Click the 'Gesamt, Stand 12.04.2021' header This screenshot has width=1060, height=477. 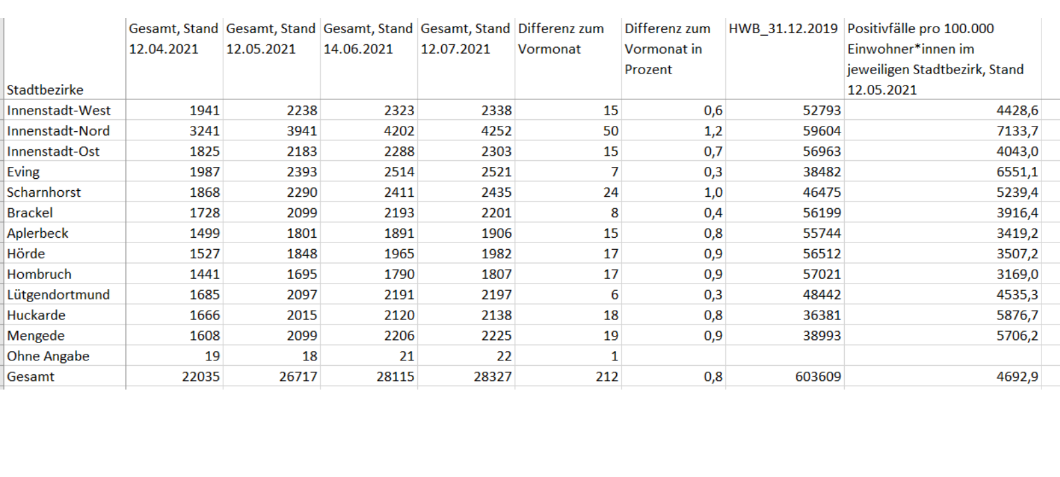[173, 39]
